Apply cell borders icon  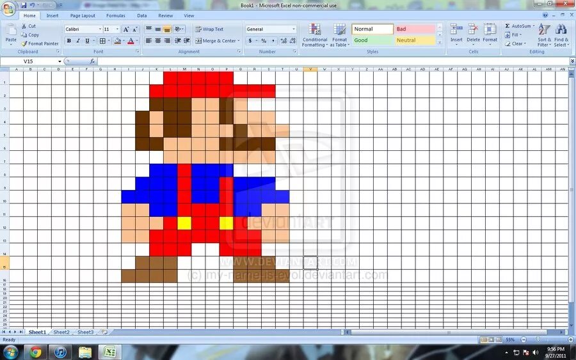click(103, 41)
